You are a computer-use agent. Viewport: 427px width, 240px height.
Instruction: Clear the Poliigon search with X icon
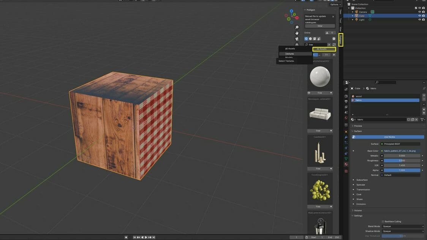coord(329,45)
